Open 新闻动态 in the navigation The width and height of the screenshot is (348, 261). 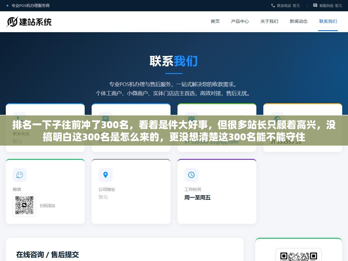[x=298, y=21]
